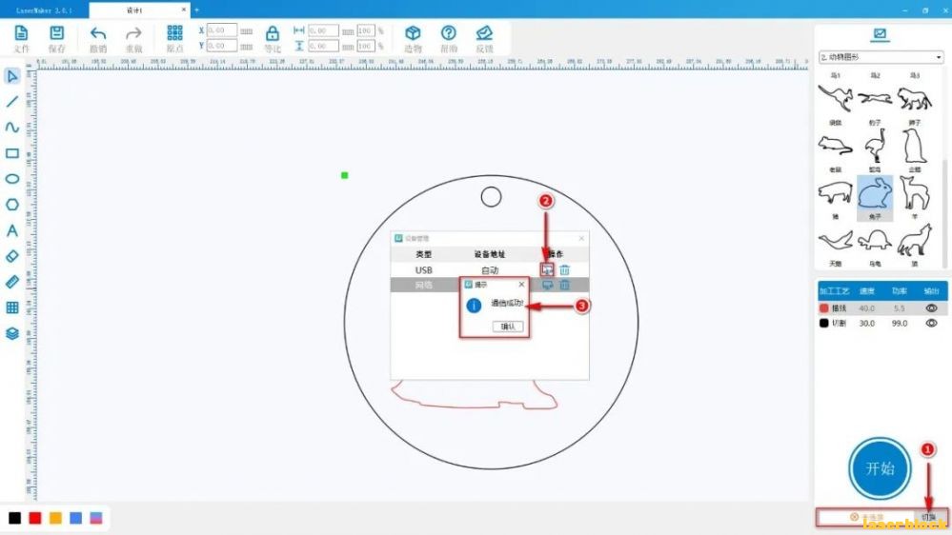The width and height of the screenshot is (952, 535).
Task: Pick the red color swatch
Action: 35,518
